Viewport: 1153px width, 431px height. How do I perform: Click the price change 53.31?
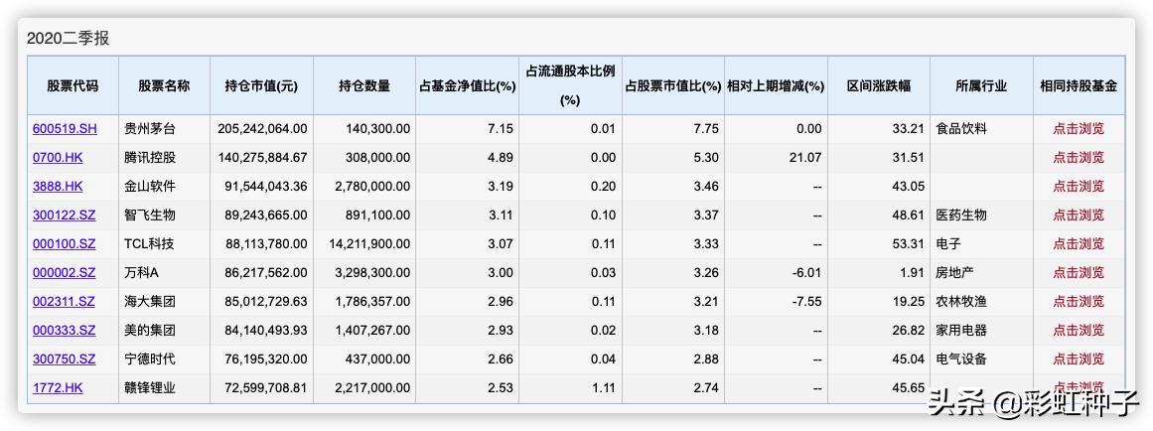pos(909,243)
